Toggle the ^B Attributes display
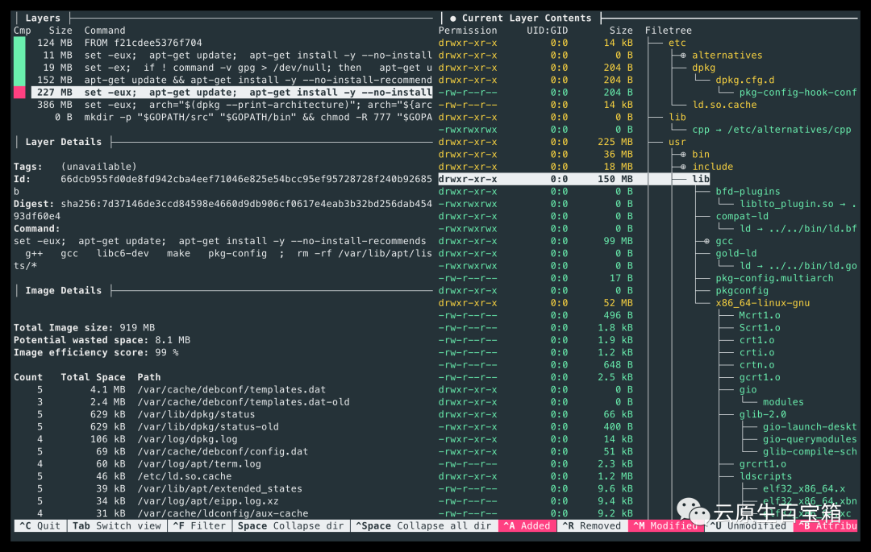The width and height of the screenshot is (871, 552). click(827, 526)
